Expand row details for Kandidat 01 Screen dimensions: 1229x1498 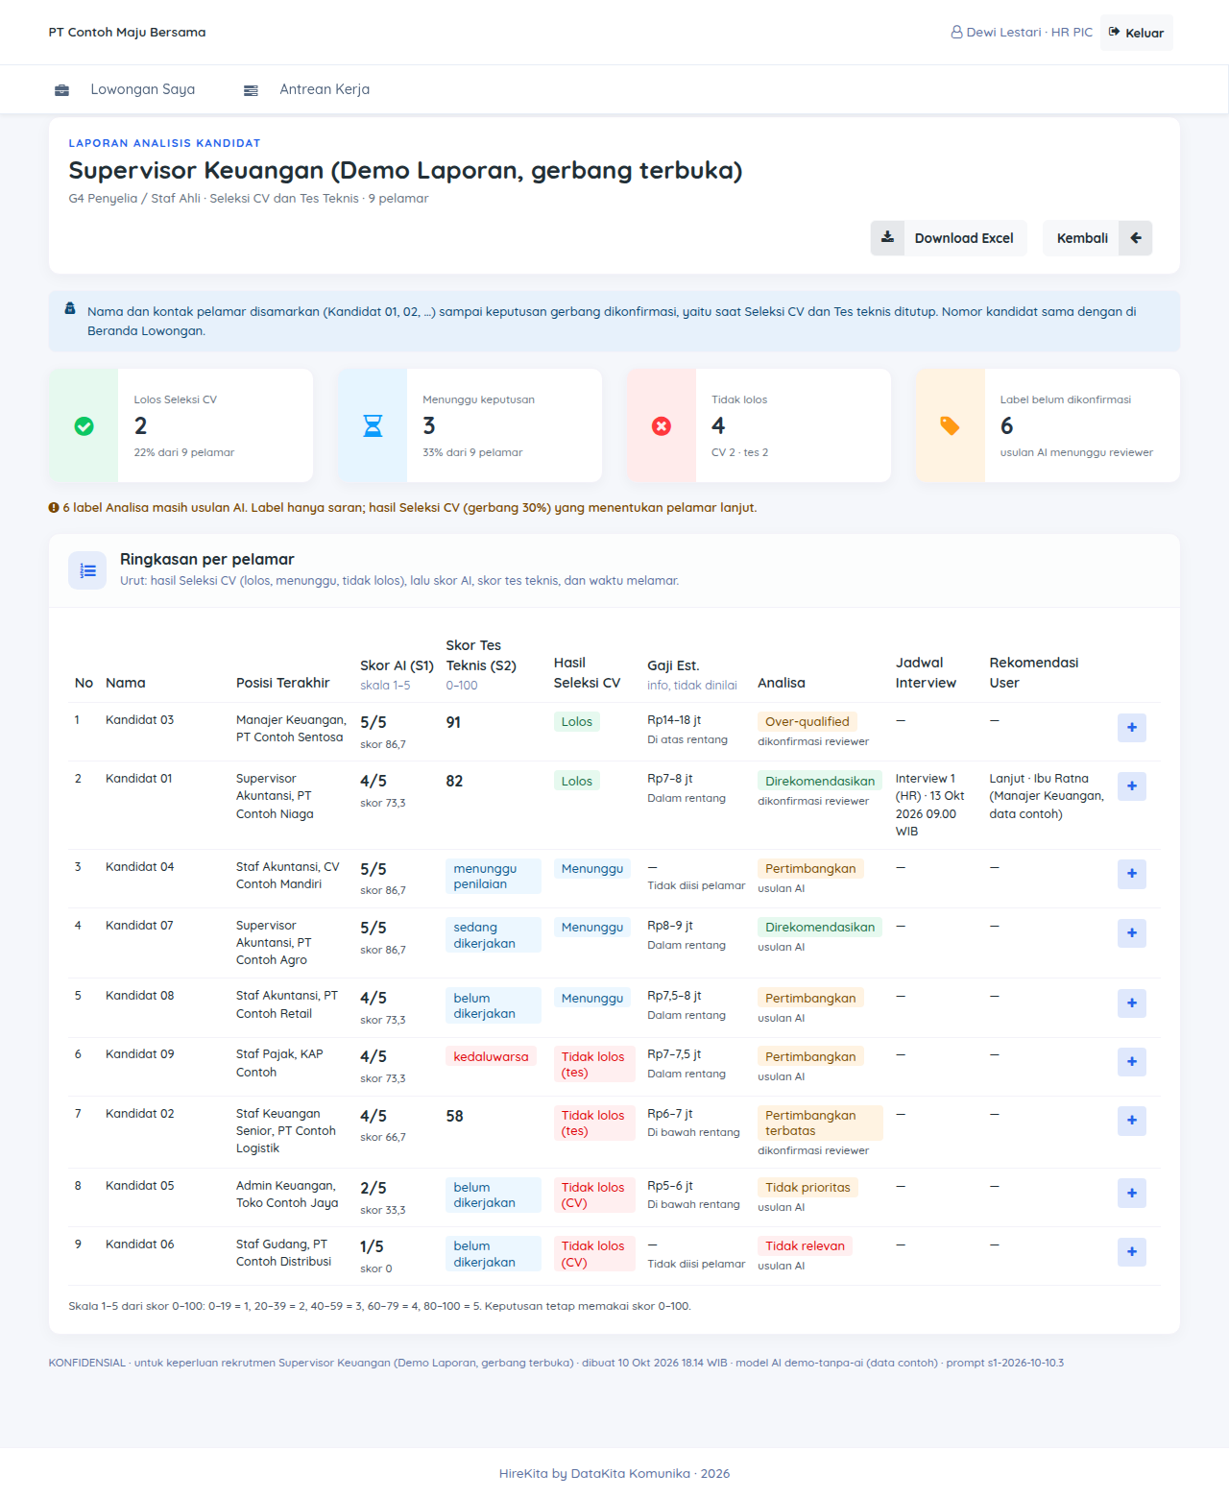1132,786
